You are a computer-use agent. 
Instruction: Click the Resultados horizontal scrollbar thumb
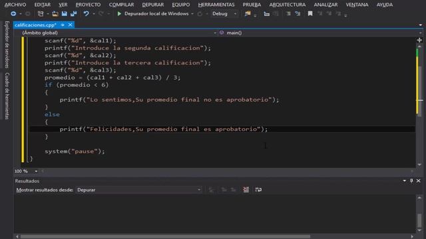(x=166, y=236)
